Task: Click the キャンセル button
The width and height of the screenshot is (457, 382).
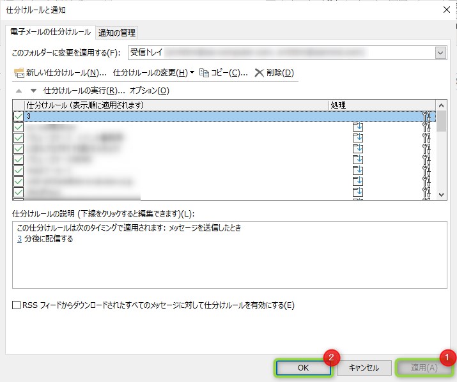Action: (x=364, y=368)
